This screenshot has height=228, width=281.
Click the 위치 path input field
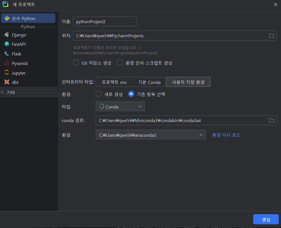[175, 36]
